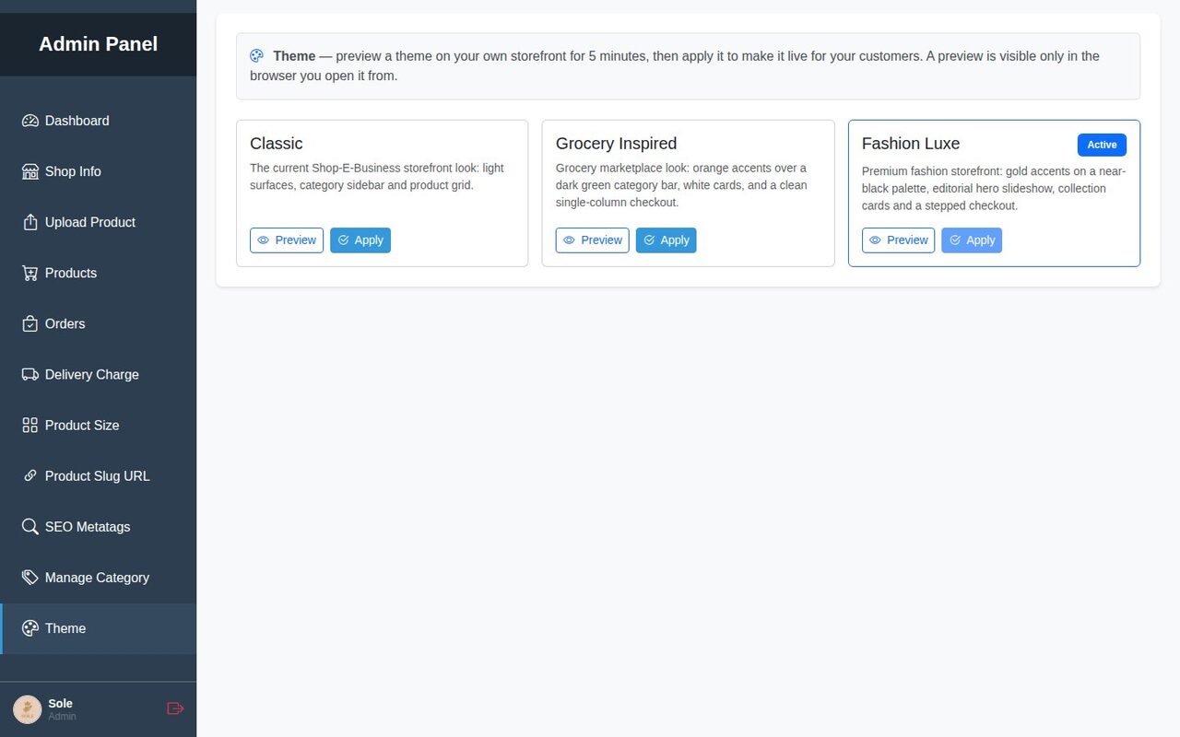1180x737 pixels.
Task: Click the red logout icon
Action: click(x=175, y=708)
